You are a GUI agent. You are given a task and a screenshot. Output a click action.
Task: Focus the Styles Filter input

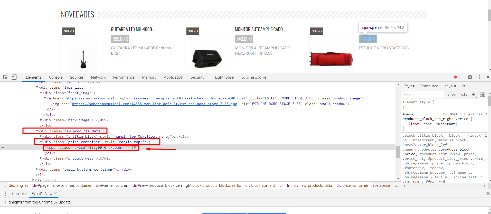(423, 95)
